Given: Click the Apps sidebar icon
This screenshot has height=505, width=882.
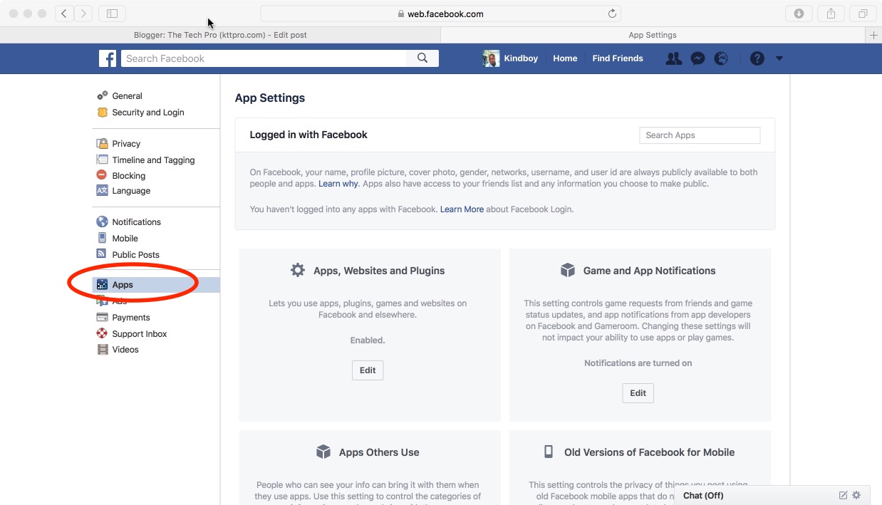Looking at the screenshot, I should tap(102, 284).
